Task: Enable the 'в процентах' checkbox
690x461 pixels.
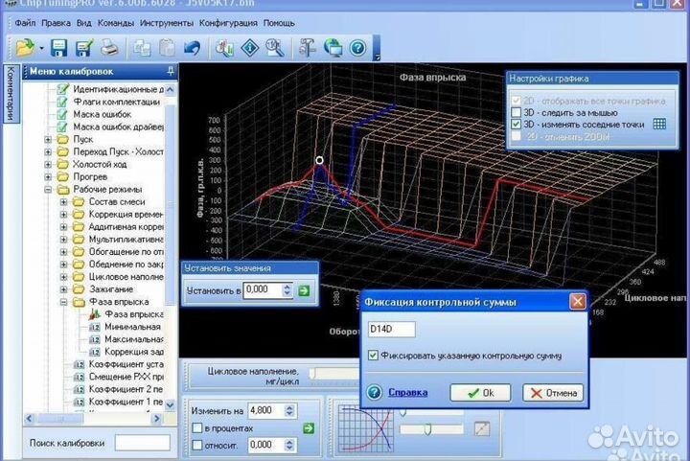Action: (x=197, y=427)
